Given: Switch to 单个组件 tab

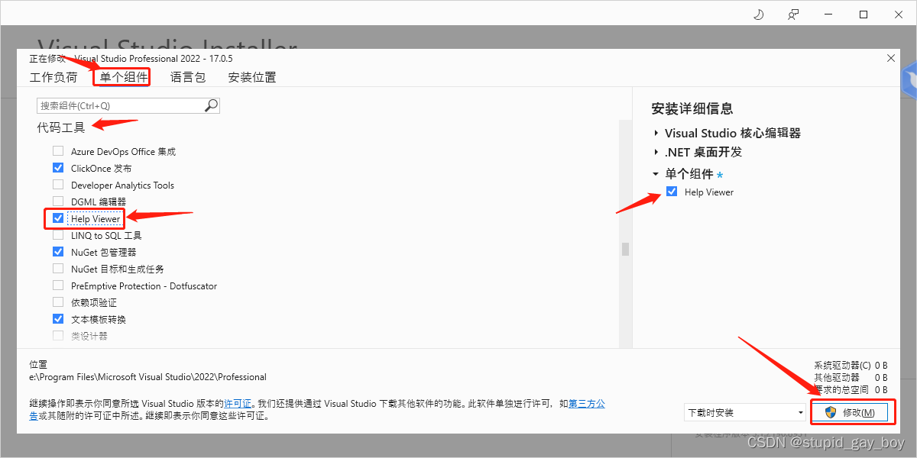Looking at the screenshot, I should [x=124, y=77].
